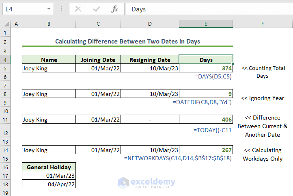Select column E header
The height and width of the screenshot is (196, 293).
pyautogui.click(x=206, y=24)
